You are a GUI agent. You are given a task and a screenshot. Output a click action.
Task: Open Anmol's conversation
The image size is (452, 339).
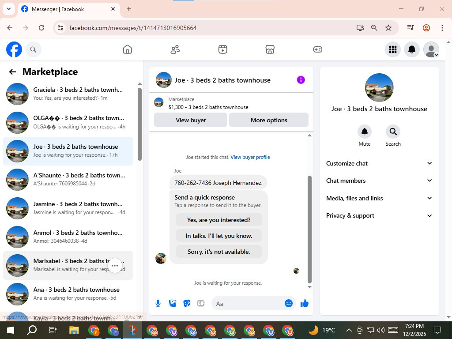click(x=68, y=237)
